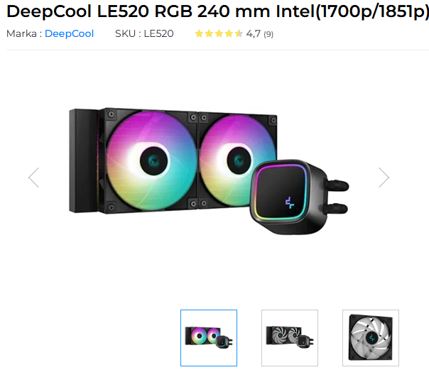Click the left RGB fan in main image
429x387 pixels.
151,159
